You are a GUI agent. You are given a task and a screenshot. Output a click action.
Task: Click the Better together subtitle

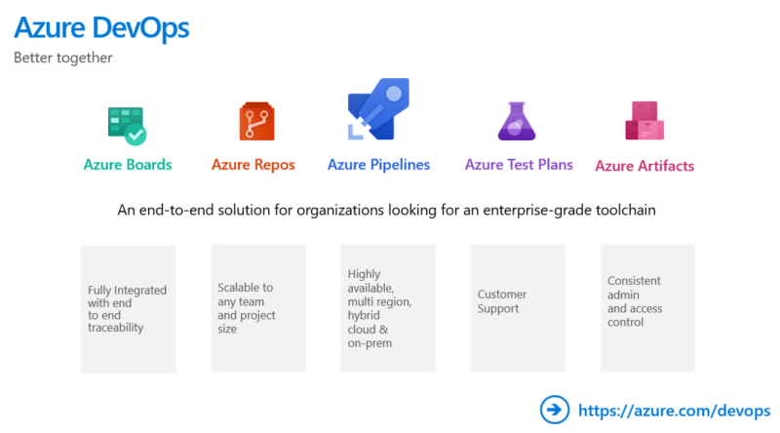[x=63, y=58]
